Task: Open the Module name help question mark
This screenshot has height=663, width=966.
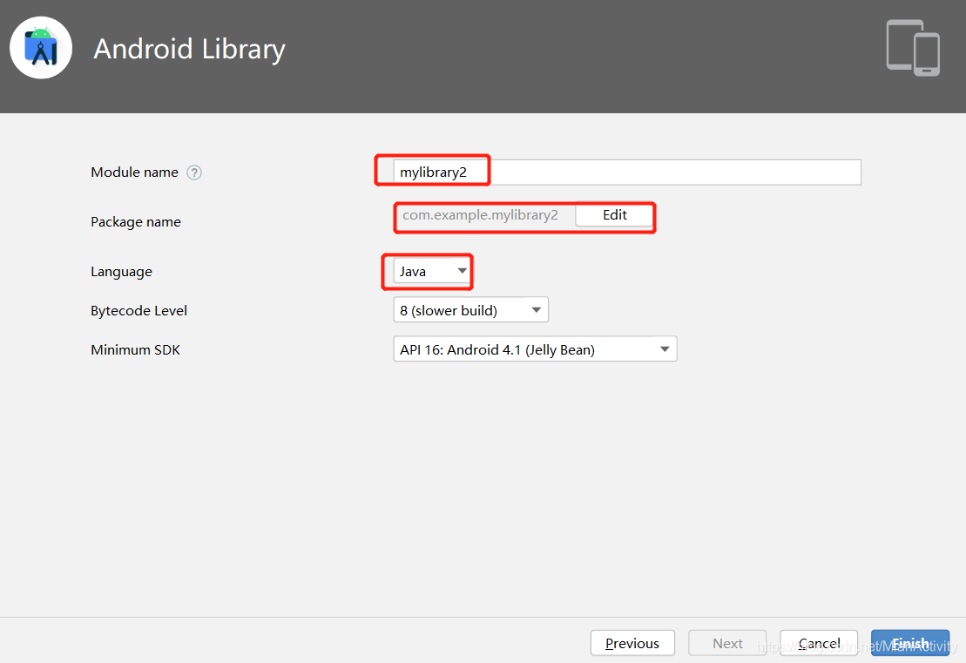Action: click(x=194, y=173)
